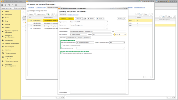Open История изменений link in contract dialog
The width and height of the screenshot is (178, 100).
point(73,15)
